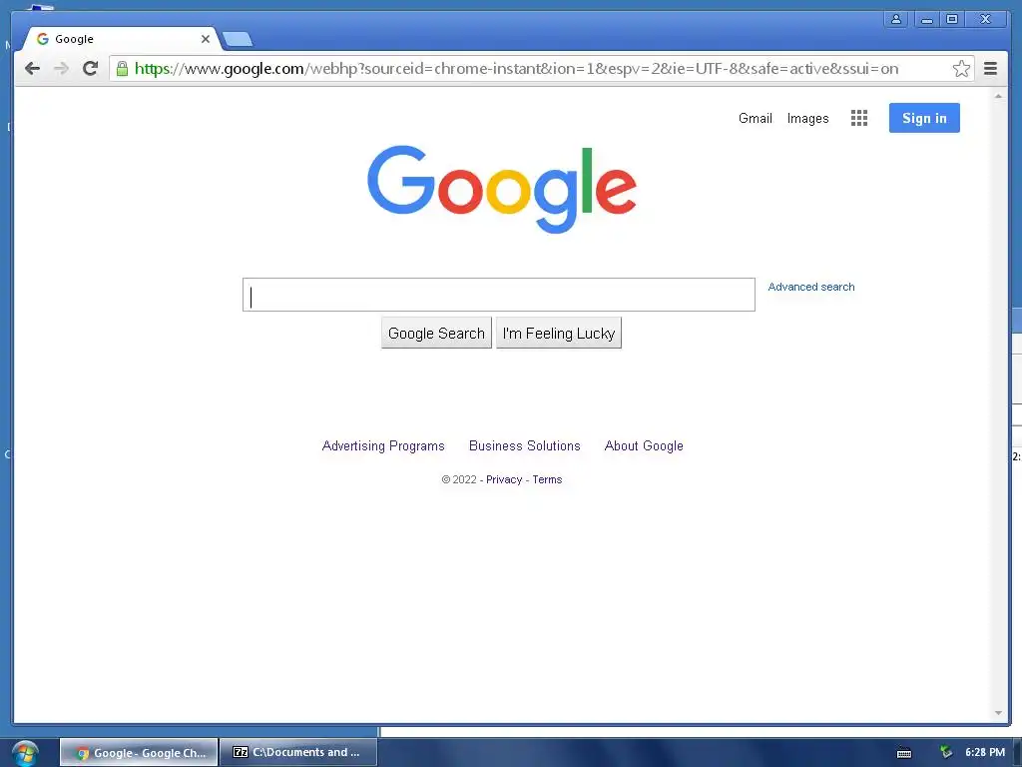Screen dimensions: 1022x767
Task: Click I'm Feeling Lucky
Action: coord(559,334)
